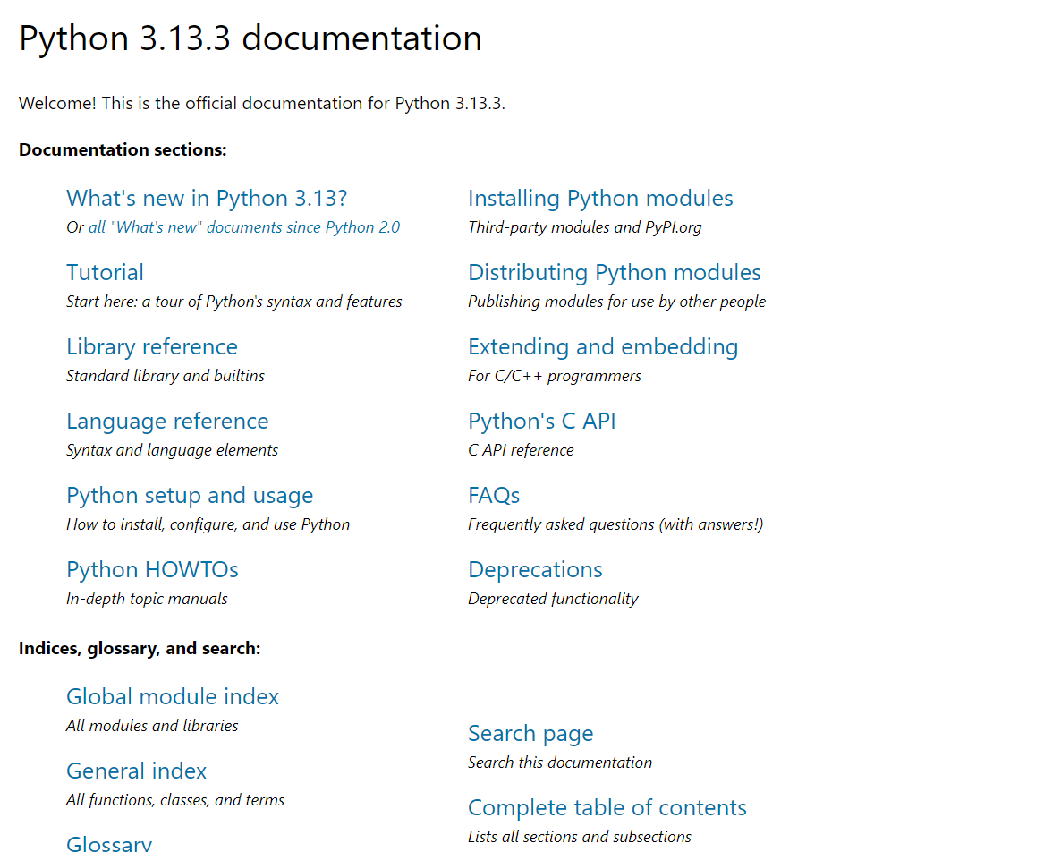Visit the FAQs page
Screen dimensions: 1061x852
494,496
